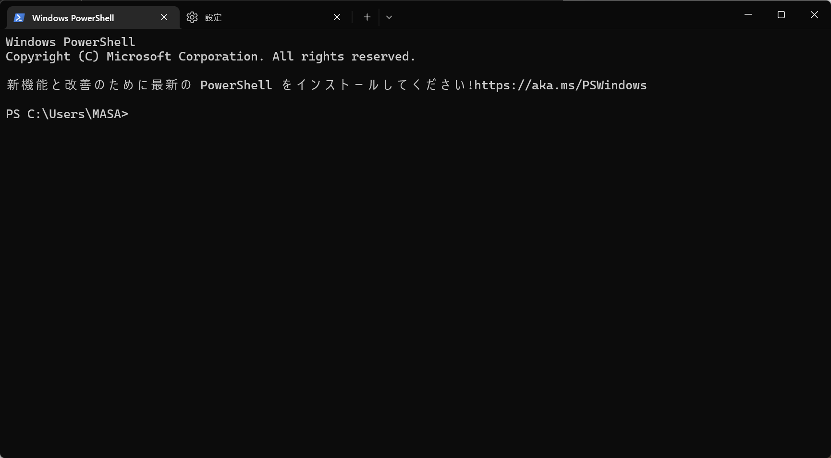Open a new tab with the plus icon
Viewport: 831px width, 458px height.
click(367, 17)
